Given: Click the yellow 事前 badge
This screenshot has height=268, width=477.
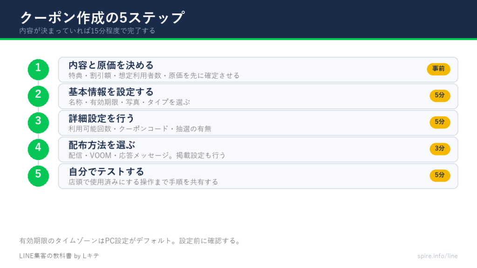Looking at the screenshot, I should coord(438,69).
